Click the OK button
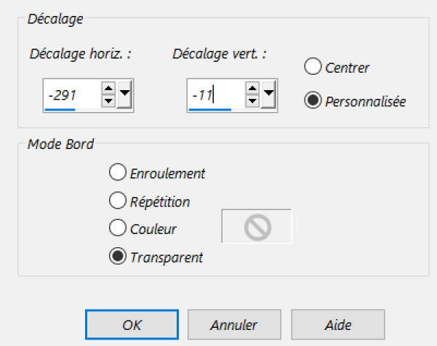The image size is (437, 346). [x=132, y=325]
